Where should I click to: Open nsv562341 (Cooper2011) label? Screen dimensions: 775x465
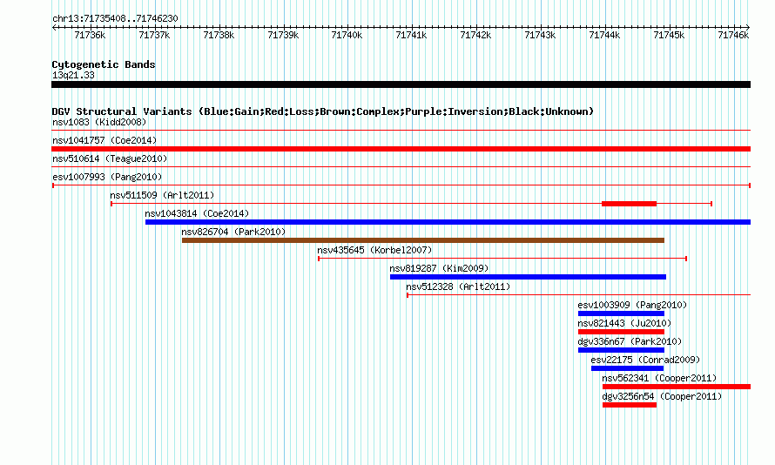coord(659,378)
